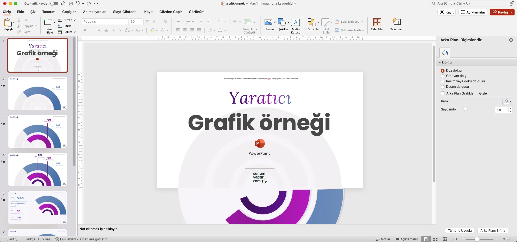517x242 pixels.
Task: Open the Resim (Picture) insert tool
Action: 268,22
